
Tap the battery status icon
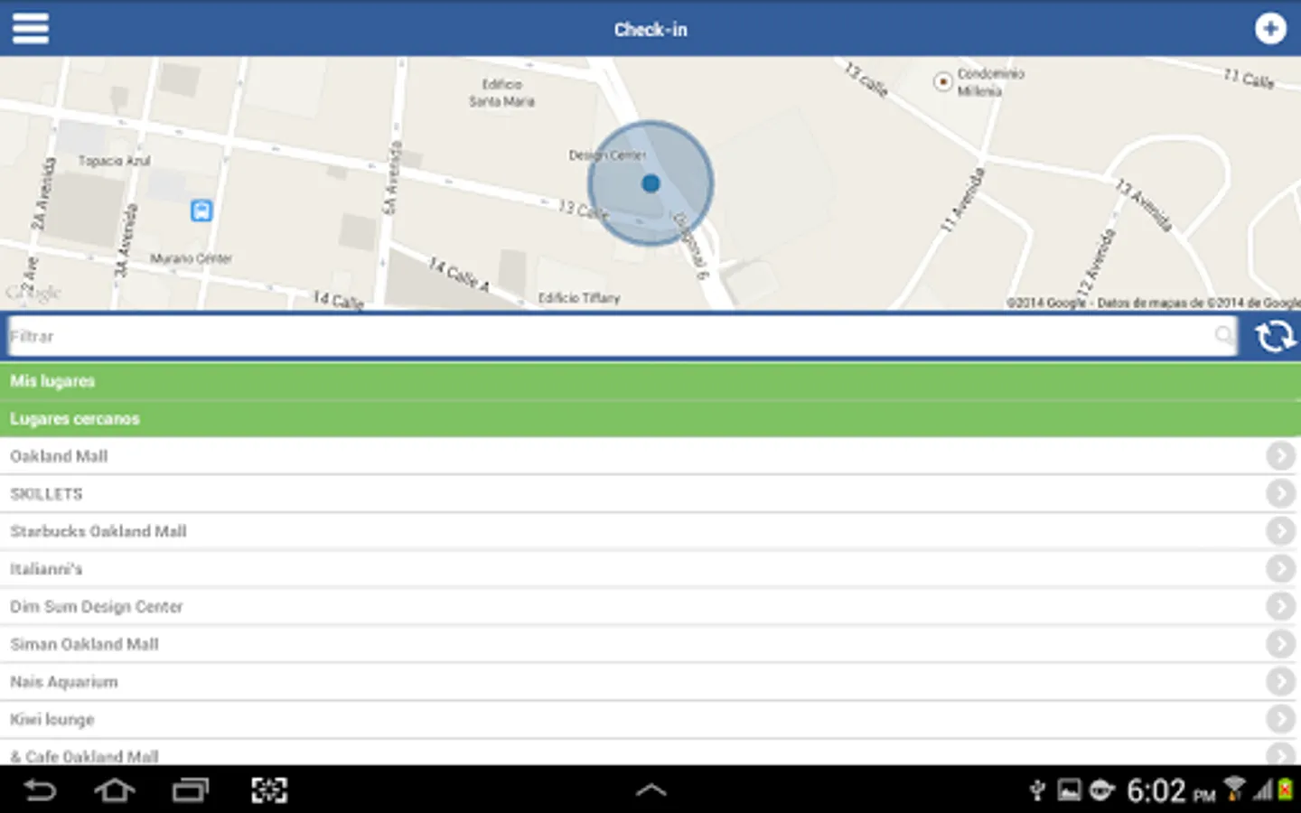click(1285, 790)
